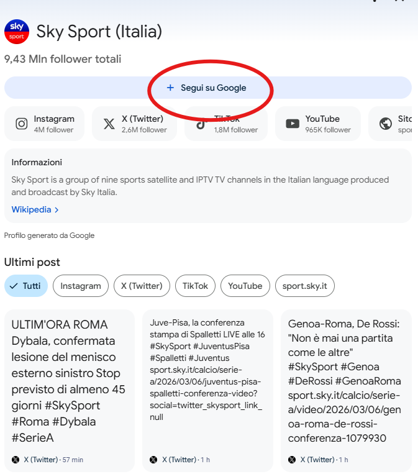
Task: Show posts from sport.sky.it
Action: 305,286
